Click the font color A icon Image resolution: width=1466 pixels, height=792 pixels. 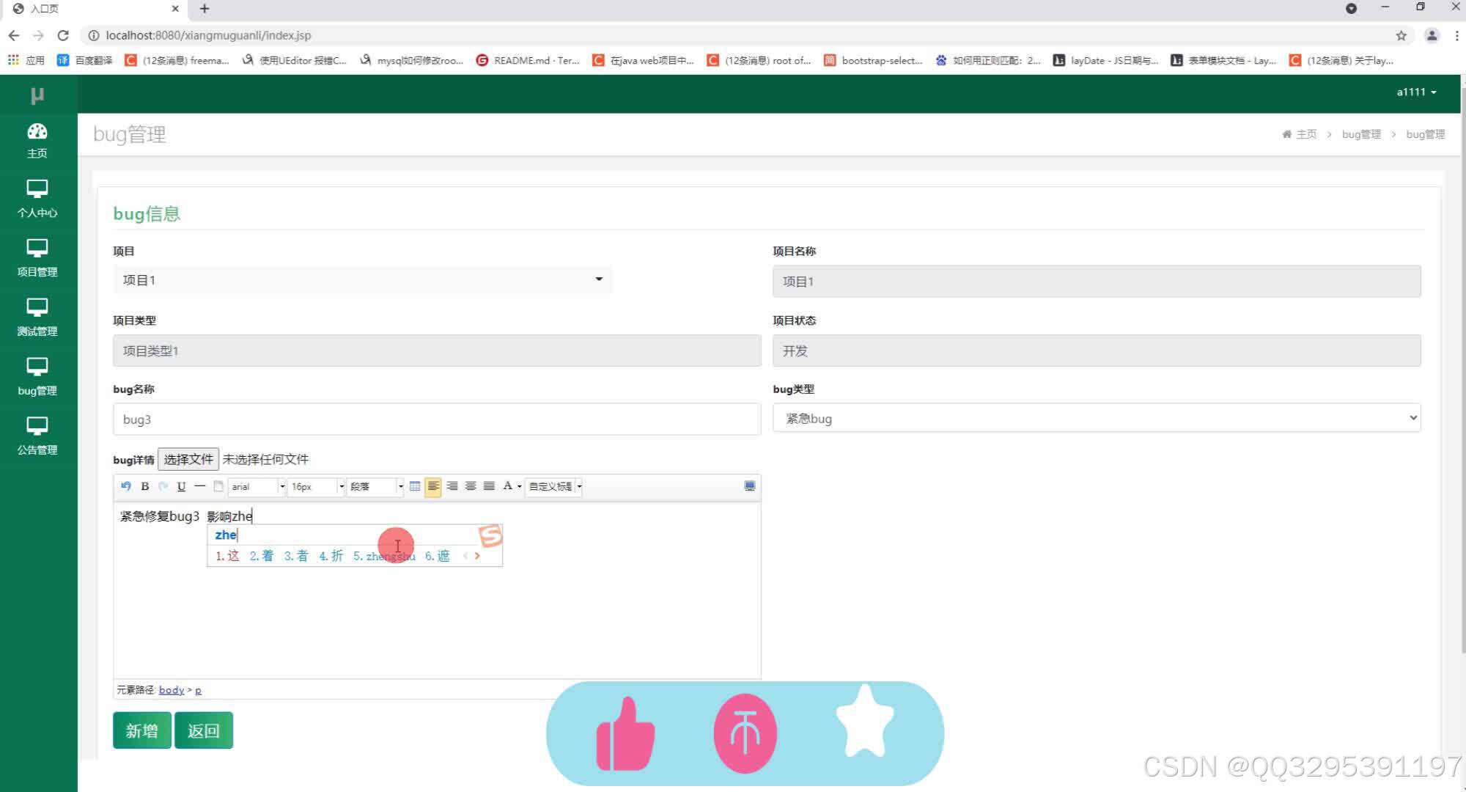507,486
